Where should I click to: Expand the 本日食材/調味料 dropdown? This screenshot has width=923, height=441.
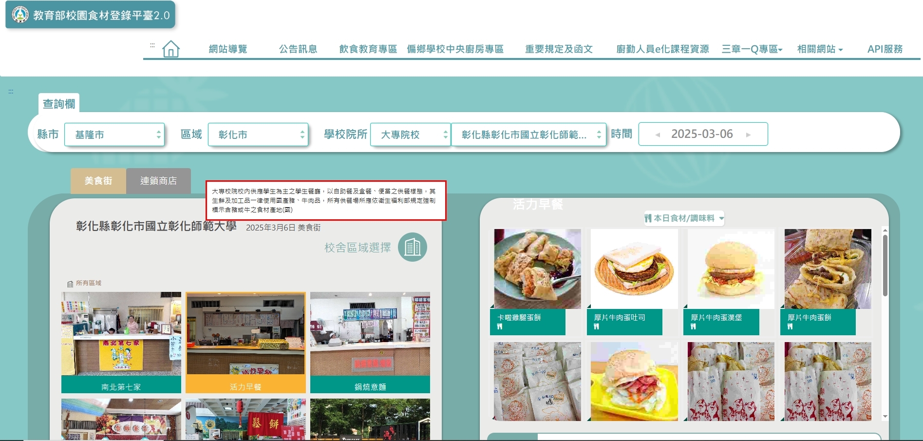click(684, 218)
